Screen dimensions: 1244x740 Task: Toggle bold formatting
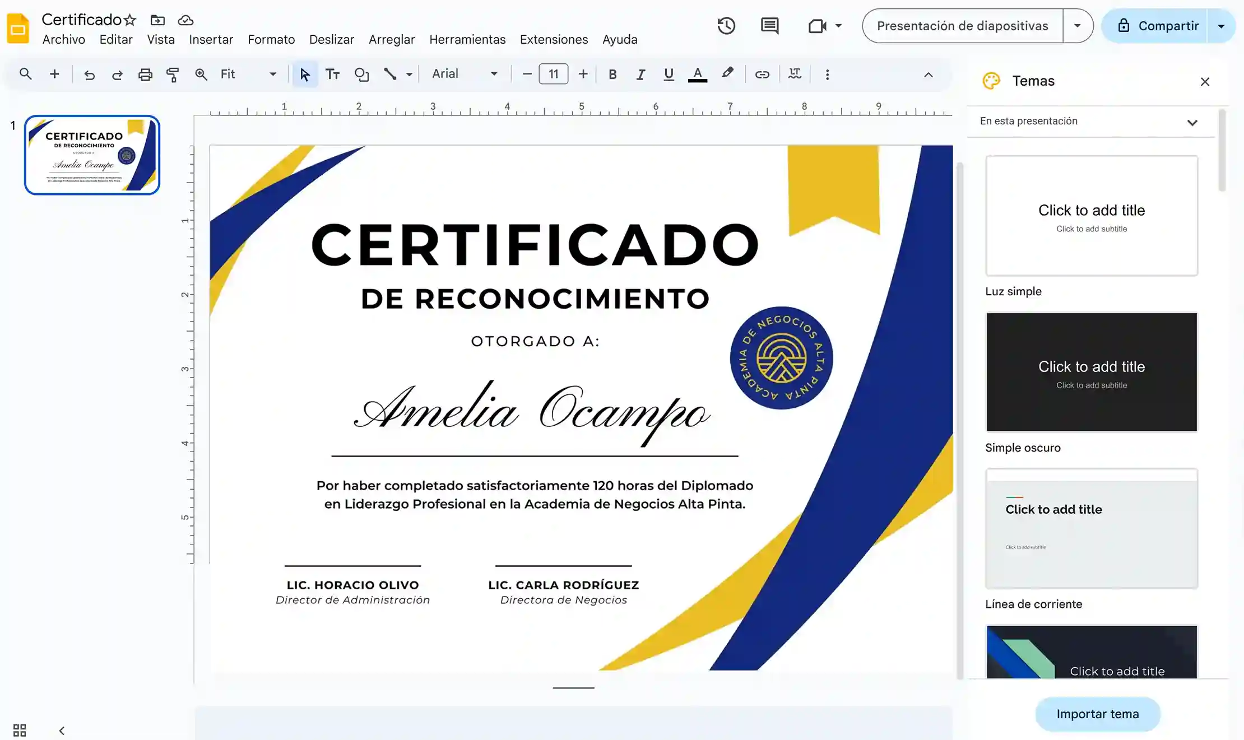tap(612, 75)
